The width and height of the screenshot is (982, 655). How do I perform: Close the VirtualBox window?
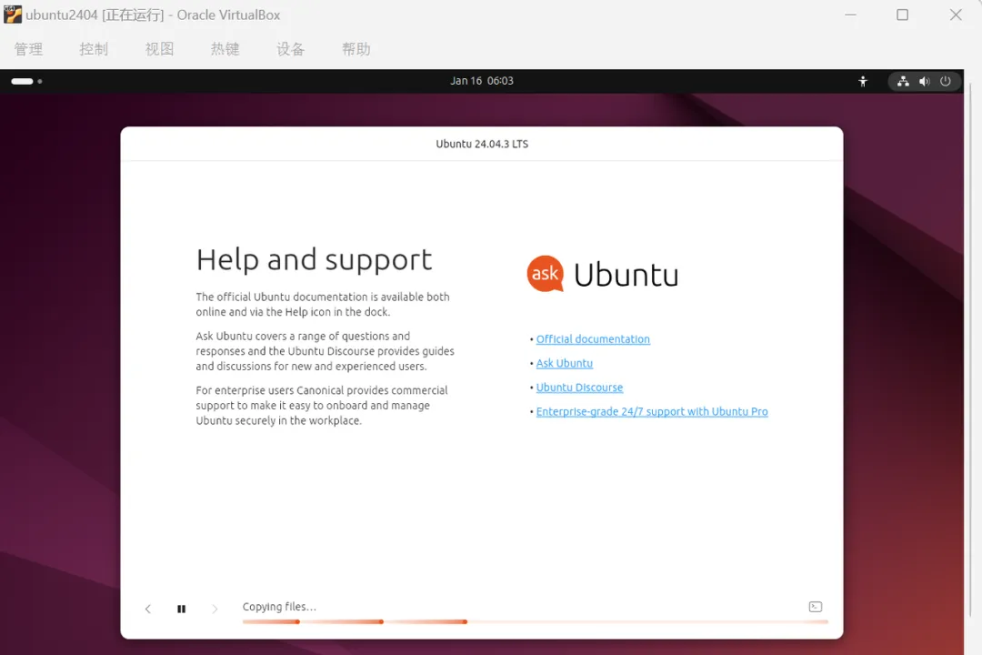click(955, 15)
